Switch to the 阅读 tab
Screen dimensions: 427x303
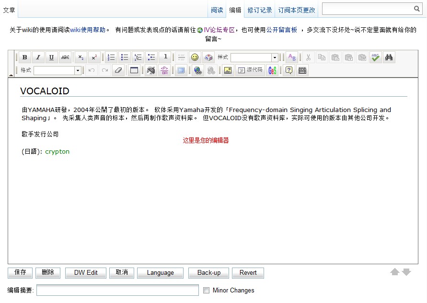click(217, 10)
